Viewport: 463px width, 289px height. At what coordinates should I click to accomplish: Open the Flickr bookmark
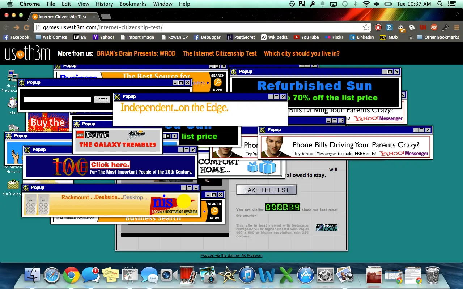334,37
